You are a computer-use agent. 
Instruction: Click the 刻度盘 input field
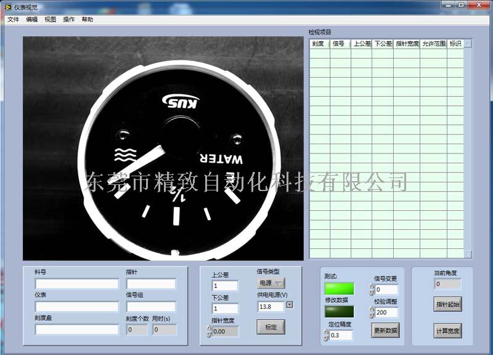point(77,330)
